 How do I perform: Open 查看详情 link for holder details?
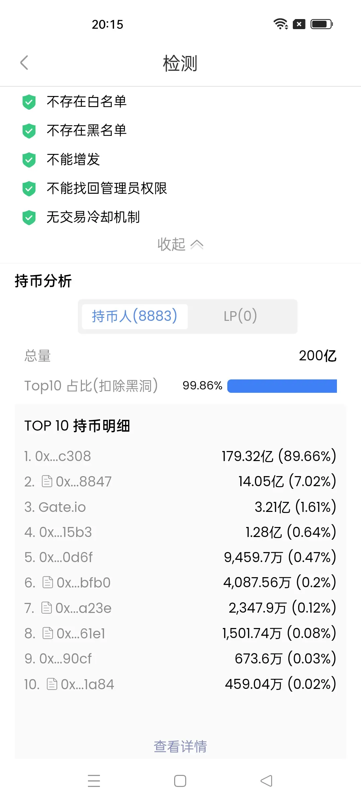(x=180, y=746)
